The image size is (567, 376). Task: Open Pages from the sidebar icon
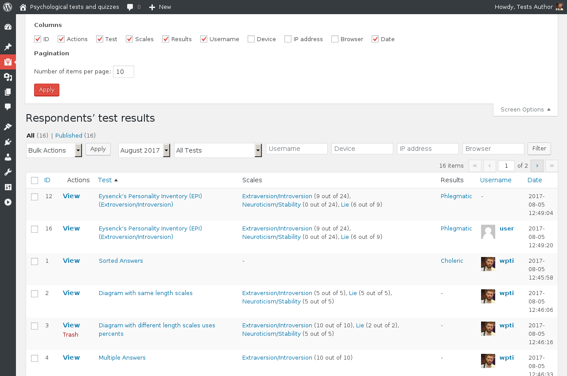(x=8, y=92)
